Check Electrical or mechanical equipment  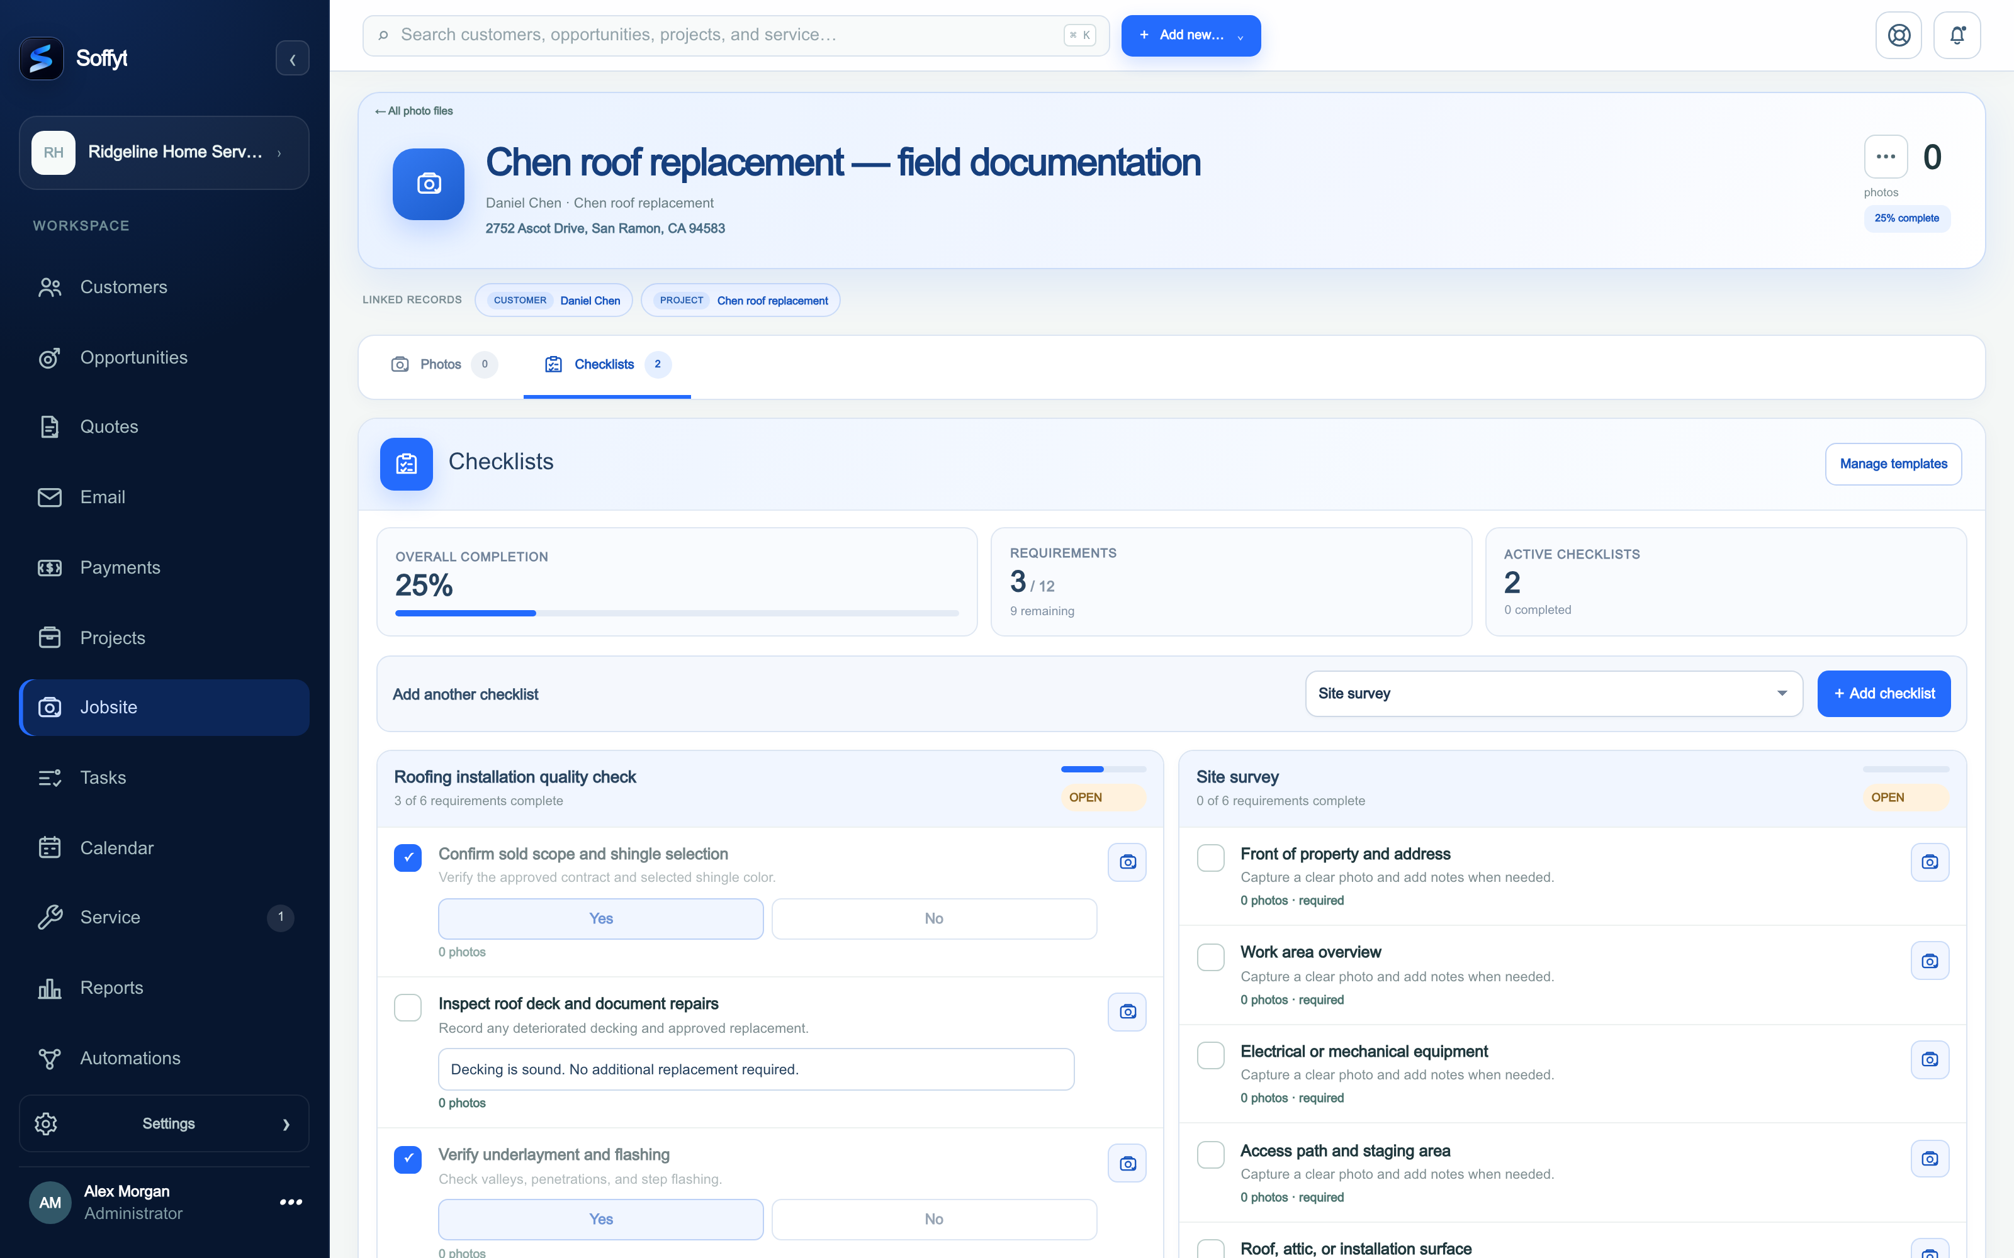(1210, 1055)
